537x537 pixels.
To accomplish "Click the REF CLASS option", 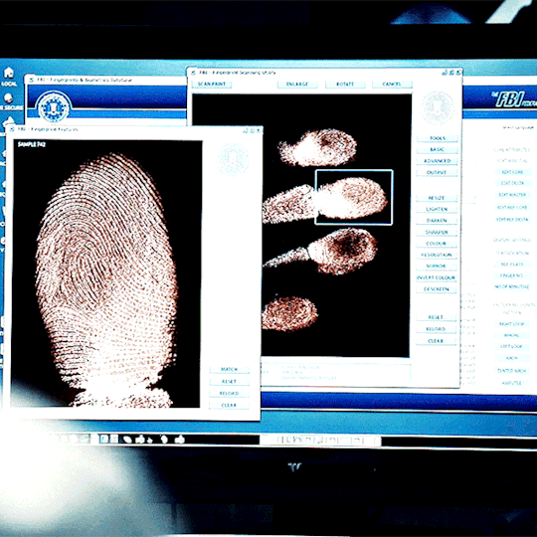I will click(512, 265).
